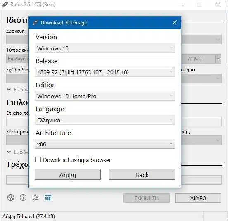Expand the advanced drive properties chevron

9,89
